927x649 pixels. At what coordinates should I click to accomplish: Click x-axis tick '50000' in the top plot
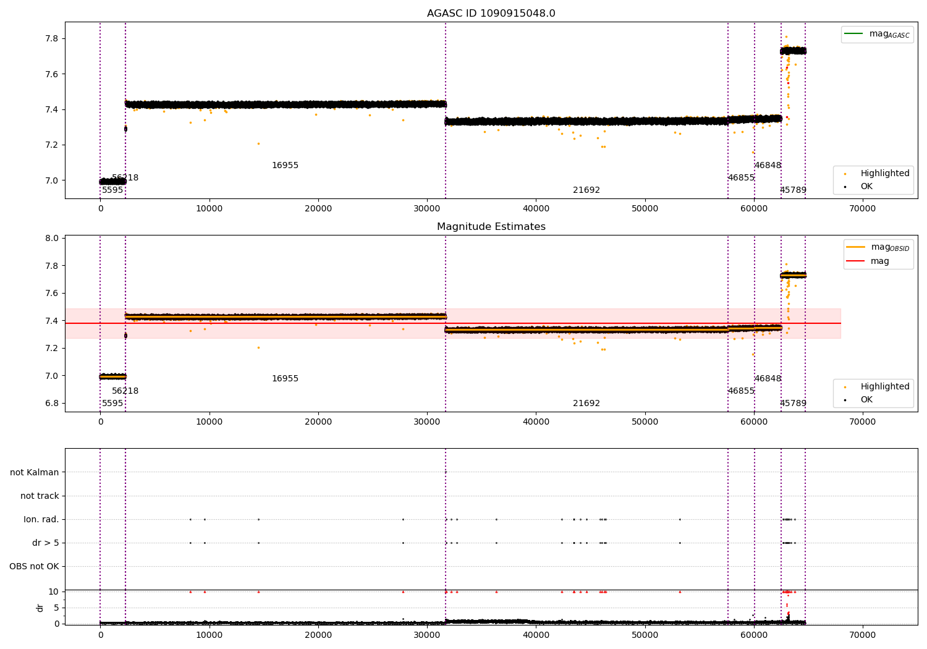coord(645,209)
